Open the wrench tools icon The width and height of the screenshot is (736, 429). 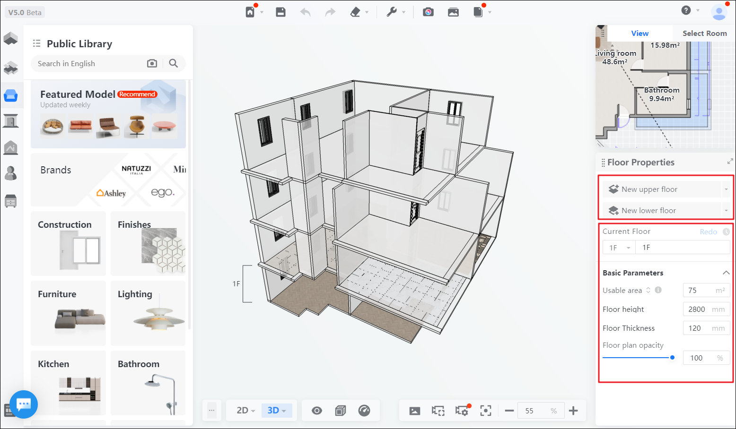[392, 12]
